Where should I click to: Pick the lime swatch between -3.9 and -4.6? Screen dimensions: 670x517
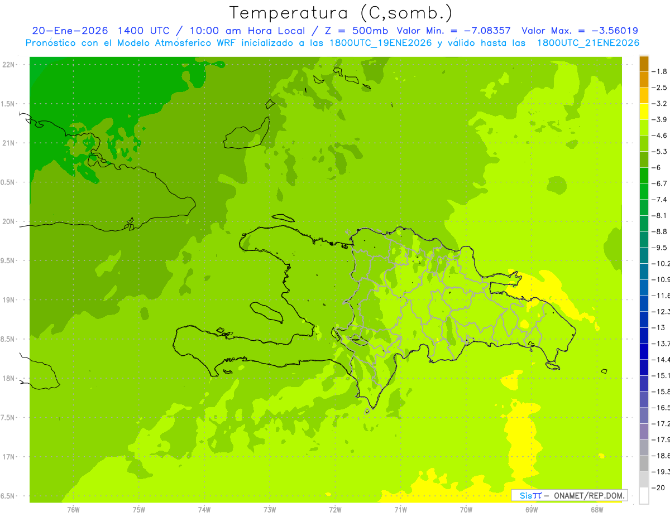[644, 128]
